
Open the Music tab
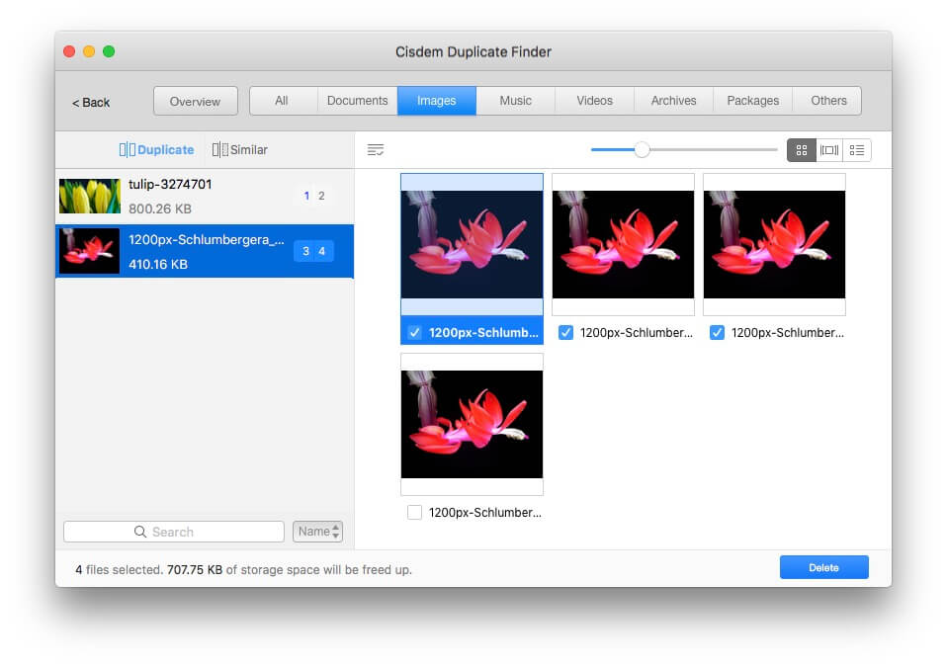(515, 101)
